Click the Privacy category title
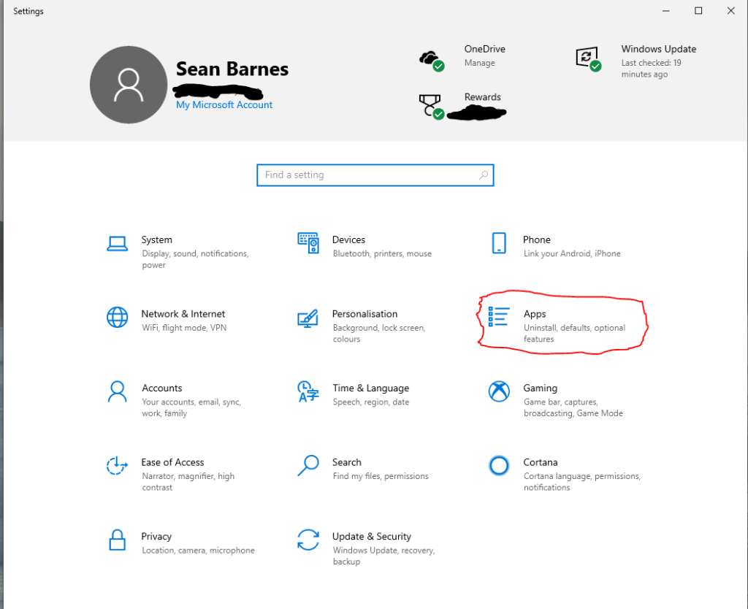Screen dimensions: 748x609 tap(156, 537)
